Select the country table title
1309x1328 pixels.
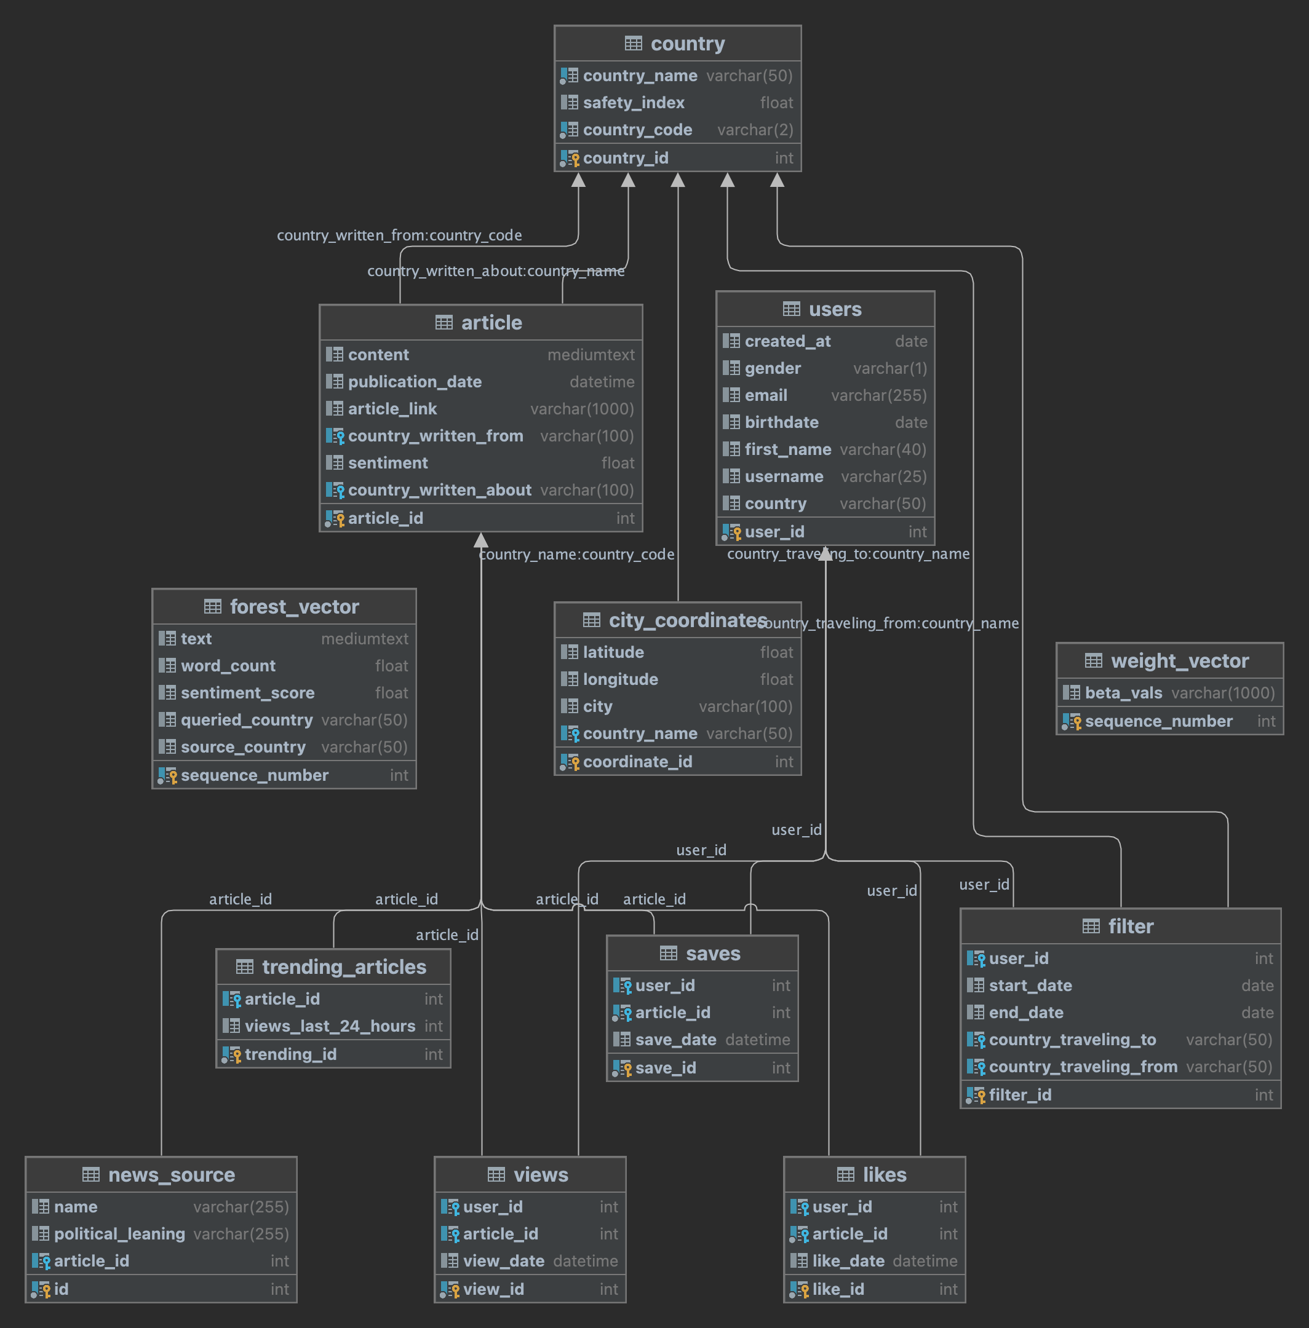click(688, 44)
